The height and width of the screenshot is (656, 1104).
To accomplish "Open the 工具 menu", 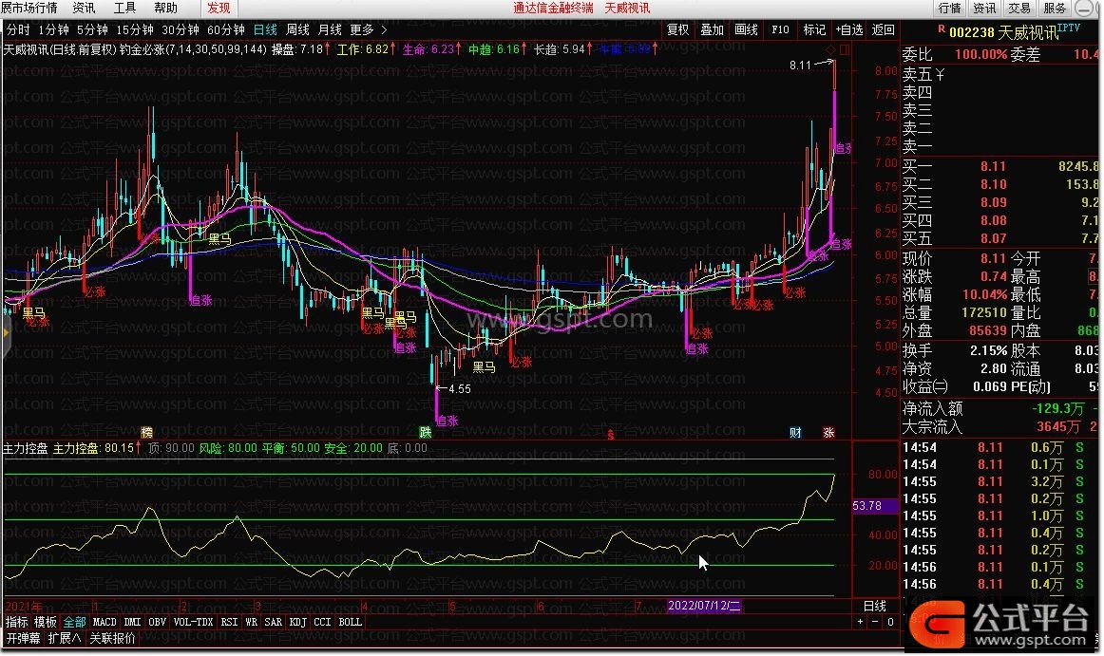I will [124, 8].
